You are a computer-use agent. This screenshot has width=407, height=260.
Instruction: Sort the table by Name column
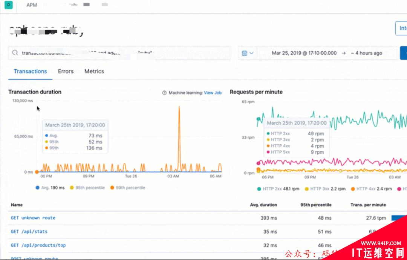[x=17, y=205]
